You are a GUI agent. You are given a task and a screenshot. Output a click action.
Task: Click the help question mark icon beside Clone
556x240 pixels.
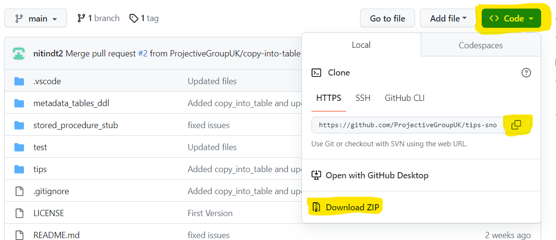526,73
